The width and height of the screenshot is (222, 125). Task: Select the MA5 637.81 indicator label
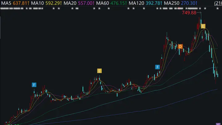click(x=15, y=3)
